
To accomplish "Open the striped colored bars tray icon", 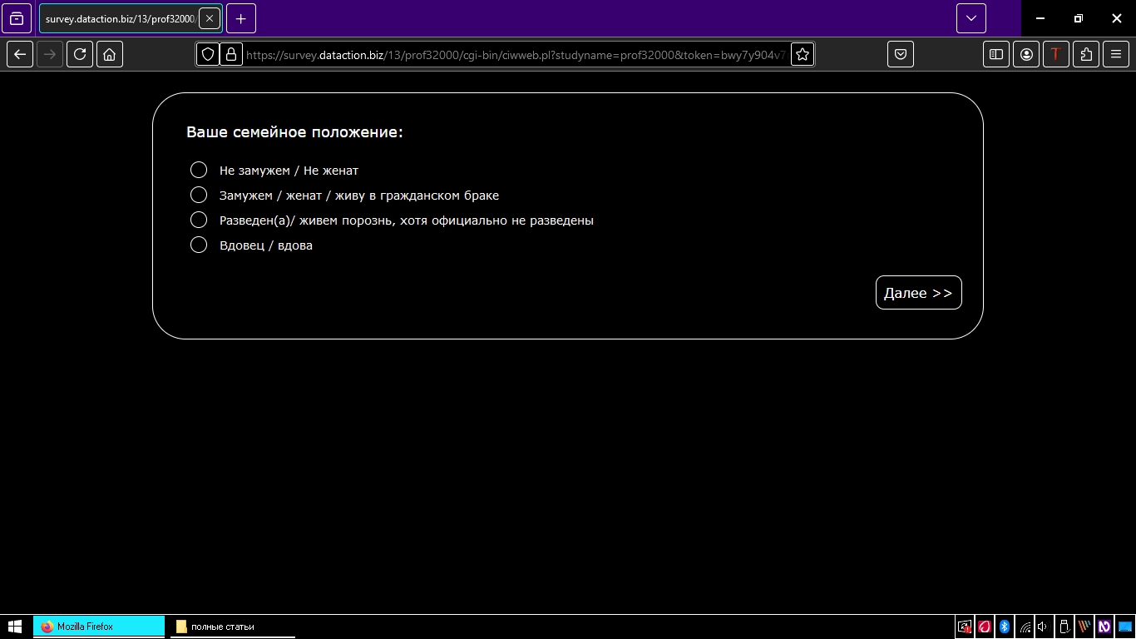I will tap(1084, 627).
